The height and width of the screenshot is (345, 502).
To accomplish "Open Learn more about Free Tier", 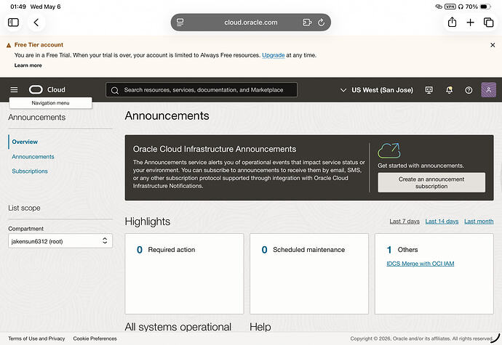I will [28, 65].
